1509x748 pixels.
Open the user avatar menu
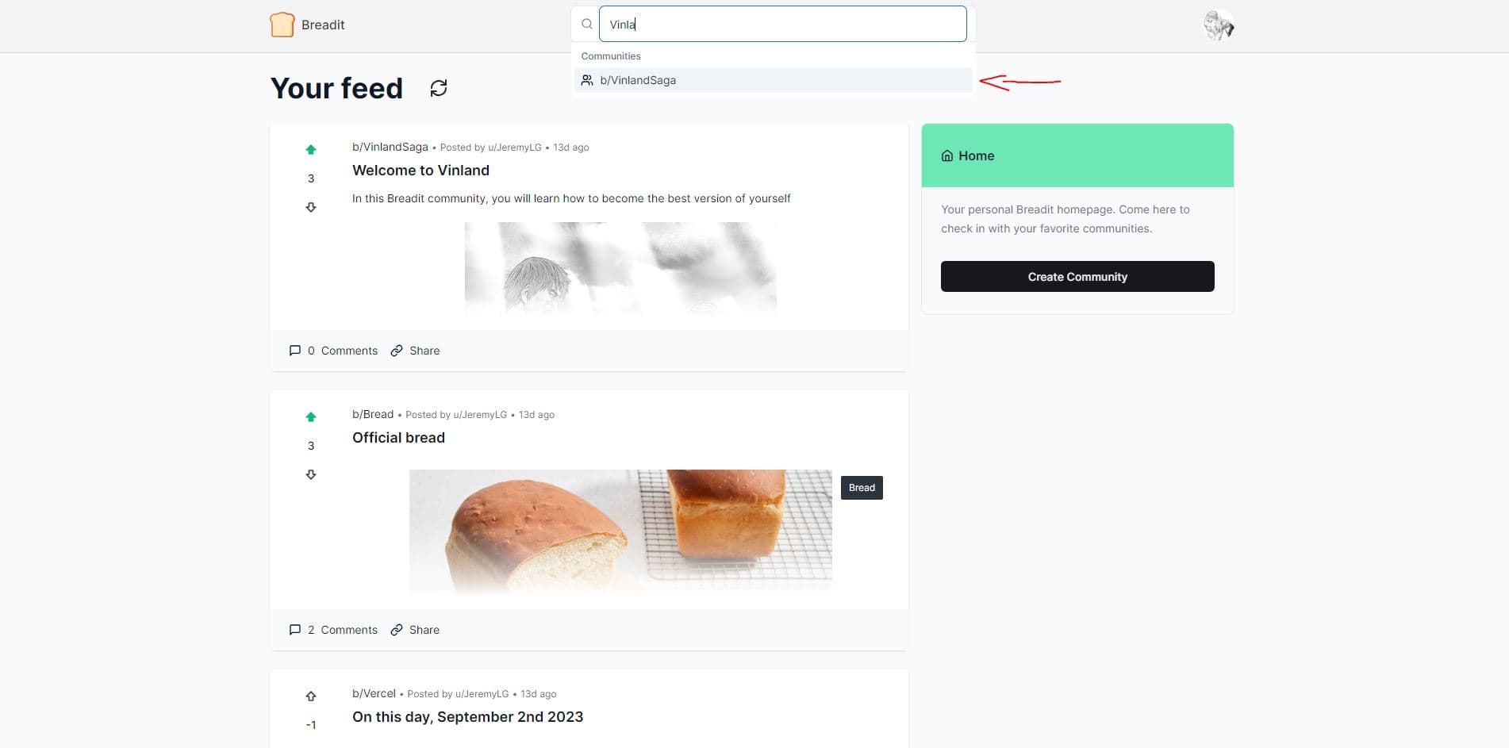1219,25
